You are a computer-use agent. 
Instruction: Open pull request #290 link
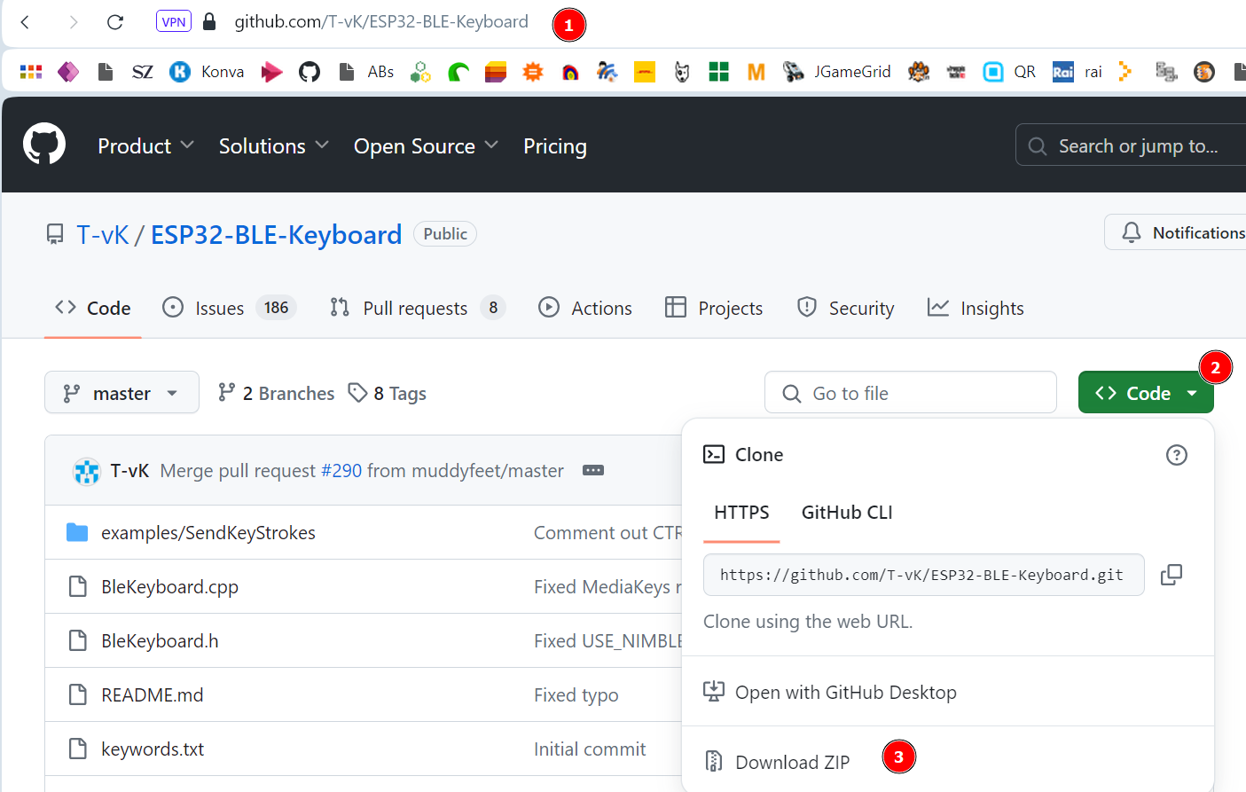pos(341,470)
